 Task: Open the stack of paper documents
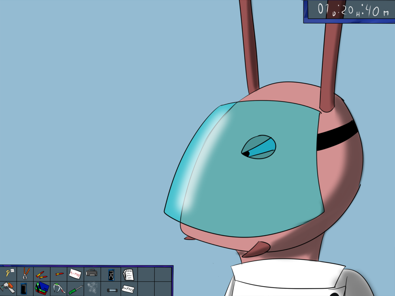click(128, 274)
